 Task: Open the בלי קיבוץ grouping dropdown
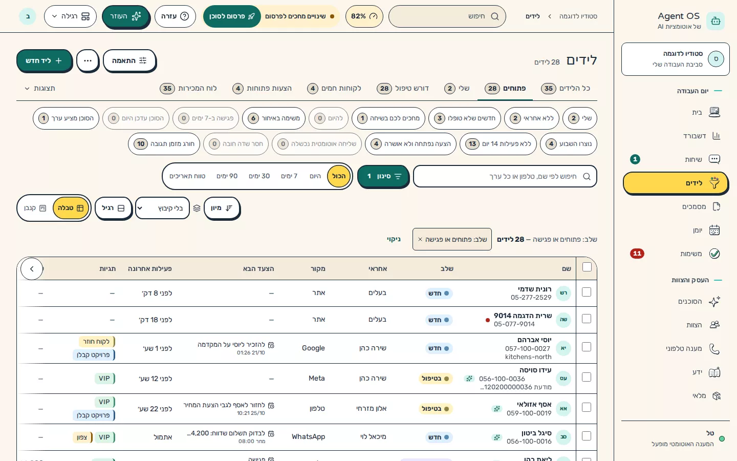tap(162, 208)
